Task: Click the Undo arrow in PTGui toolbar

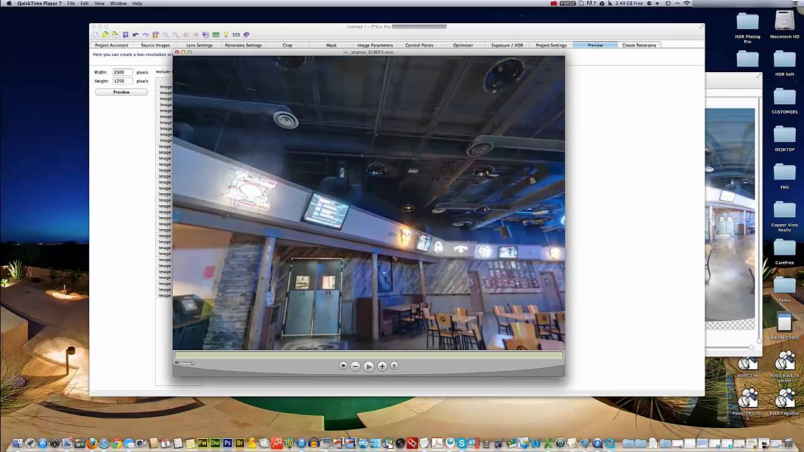Action: coord(136,35)
